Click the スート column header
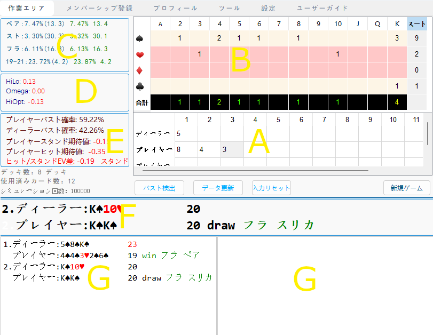This screenshot has height=335, width=433. coord(417,23)
